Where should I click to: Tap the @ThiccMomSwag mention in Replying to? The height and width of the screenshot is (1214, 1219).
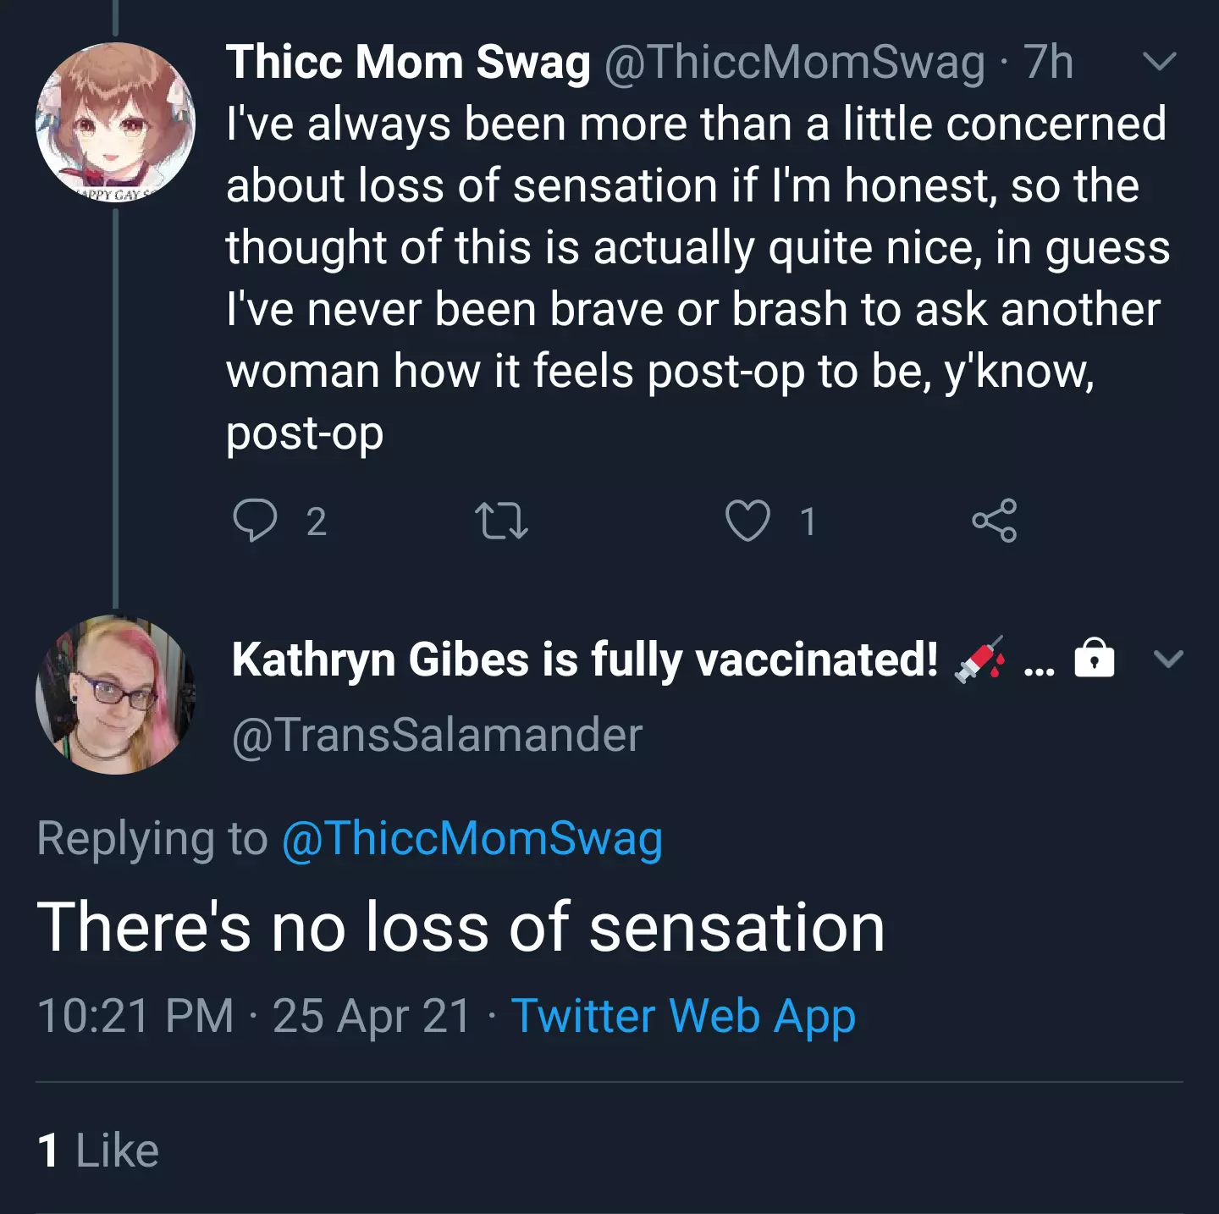click(x=472, y=839)
